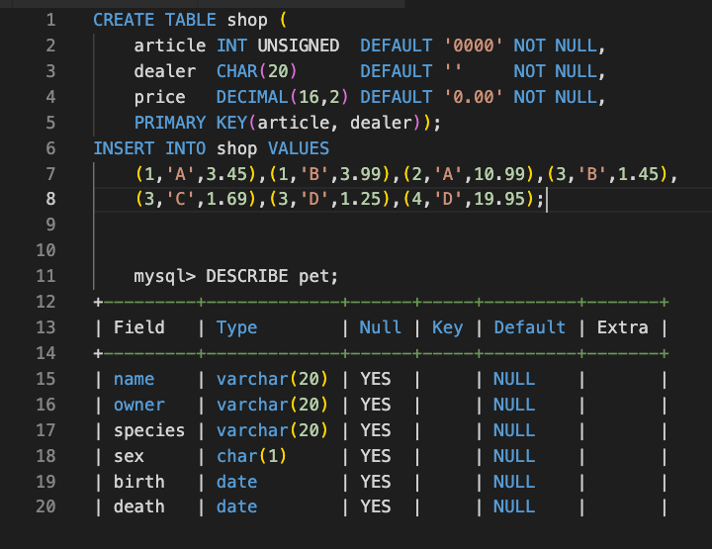Click the value 1.69 on line 8
The image size is (712, 549).
tap(227, 199)
